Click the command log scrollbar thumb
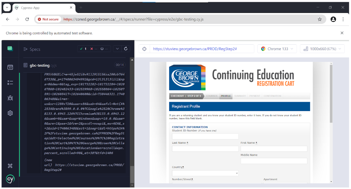Viewport: 351px width, 189px height. click(x=132, y=175)
